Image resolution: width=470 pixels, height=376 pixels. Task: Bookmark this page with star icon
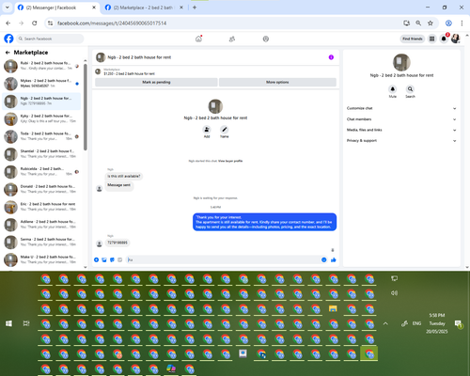coord(431,23)
